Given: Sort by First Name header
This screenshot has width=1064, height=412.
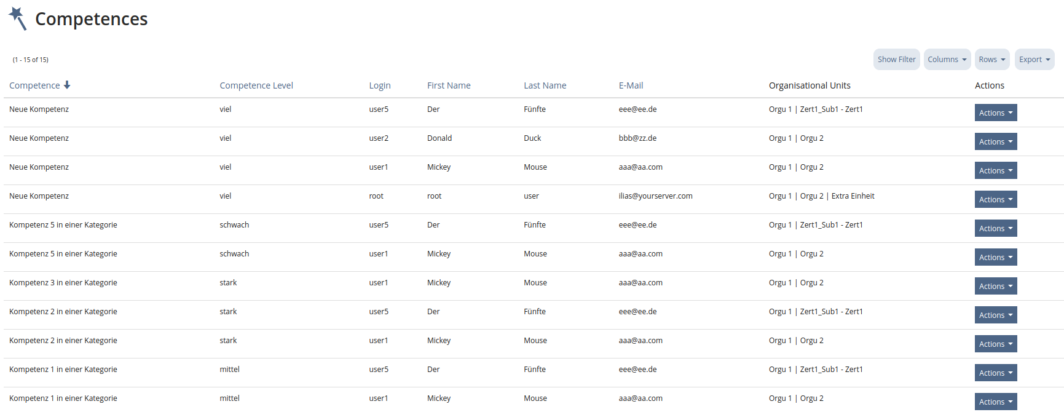Looking at the screenshot, I should 449,85.
